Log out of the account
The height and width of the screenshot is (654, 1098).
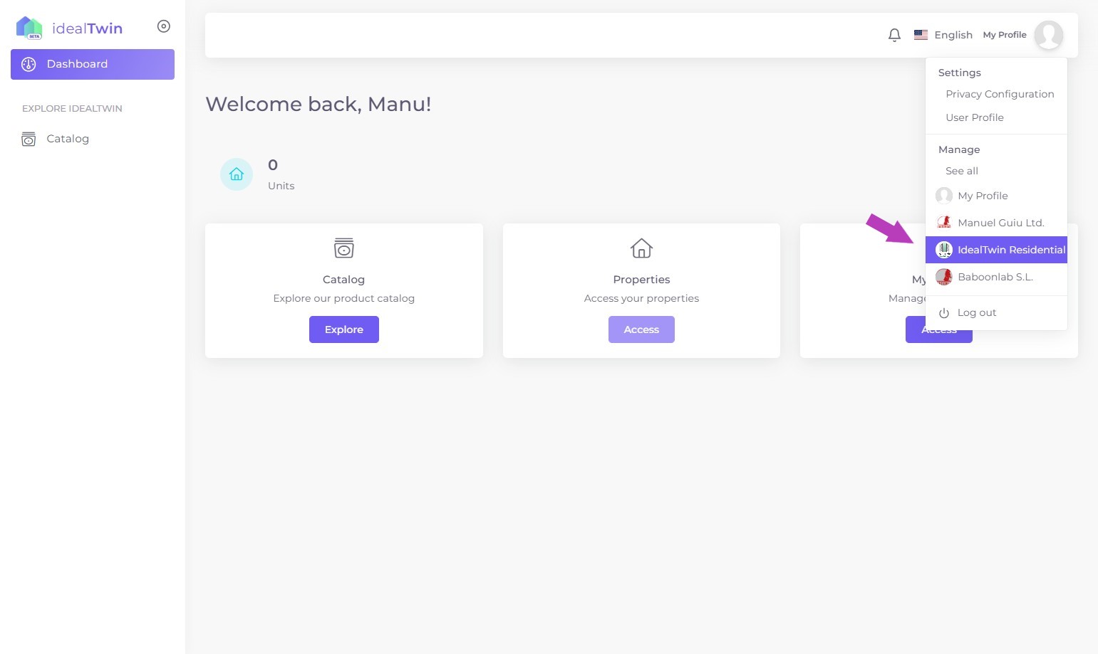[976, 312]
